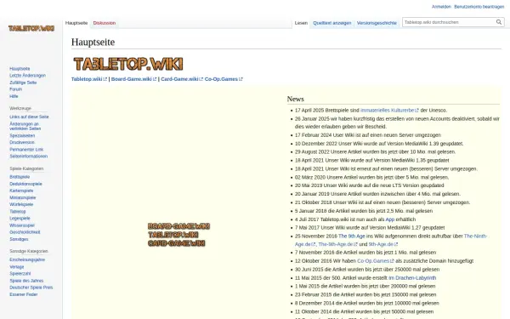Open the Versionsgeschichte tab
The image size is (510, 319).
(x=377, y=23)
